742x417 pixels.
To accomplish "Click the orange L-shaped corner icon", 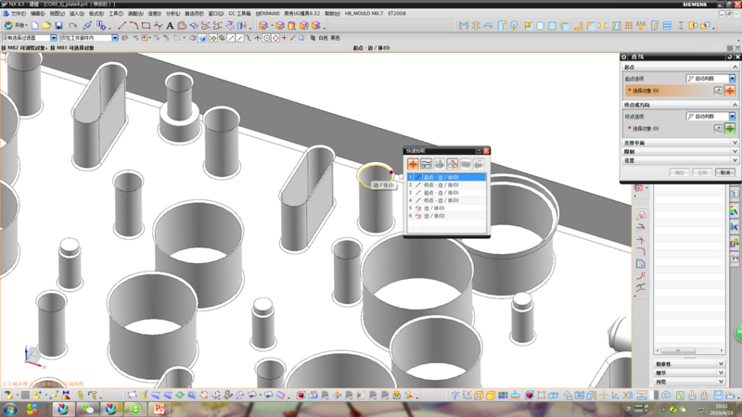I will coord(578,26).
